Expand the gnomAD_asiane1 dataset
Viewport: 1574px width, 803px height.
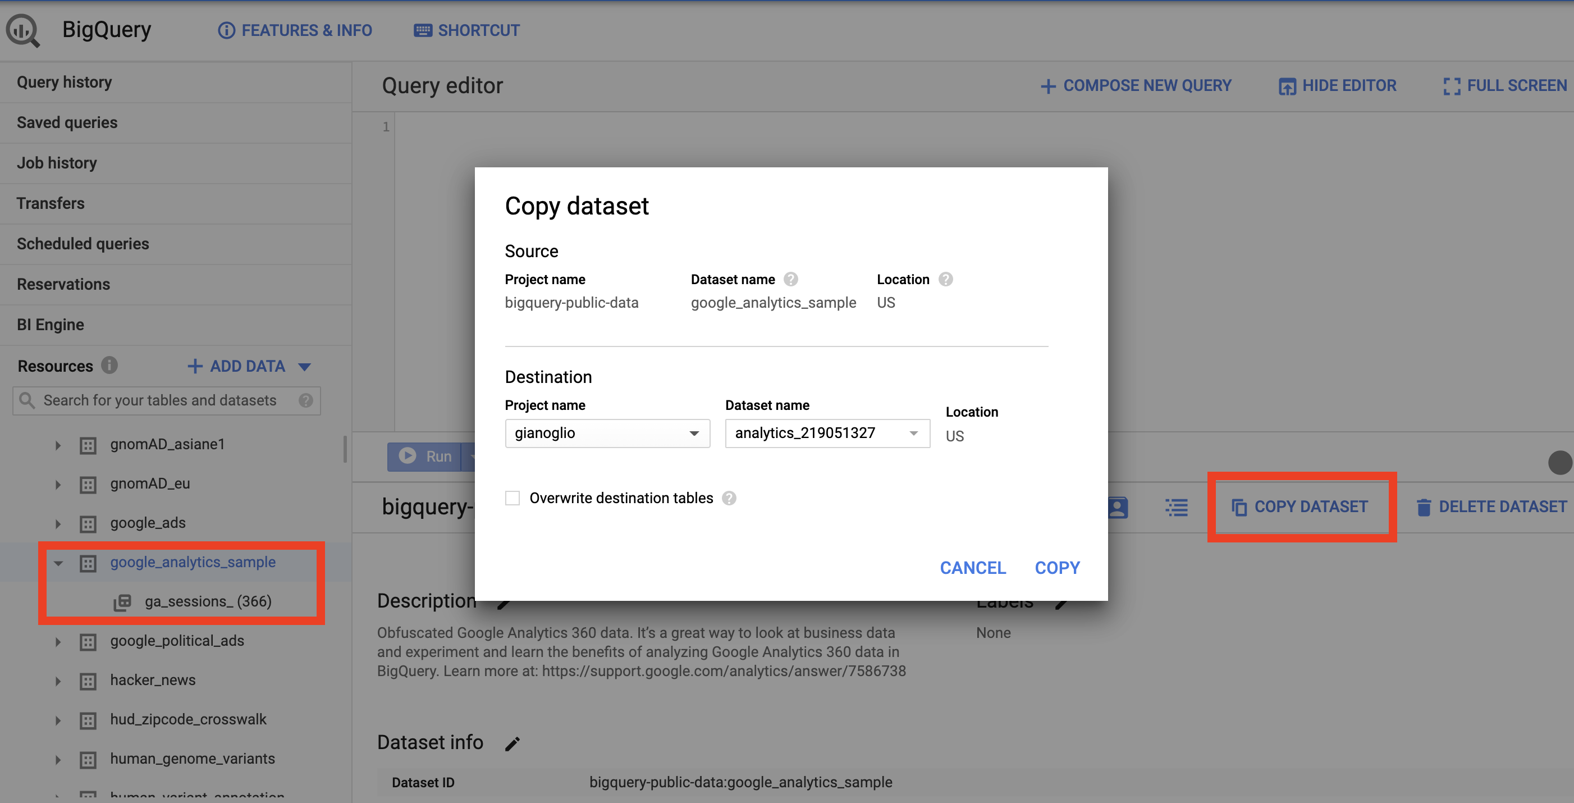[58, 445]
